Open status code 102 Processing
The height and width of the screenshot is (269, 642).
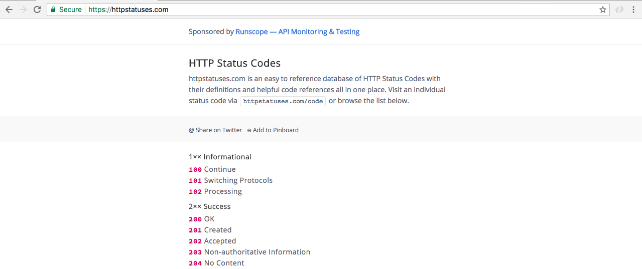point(215,191)
